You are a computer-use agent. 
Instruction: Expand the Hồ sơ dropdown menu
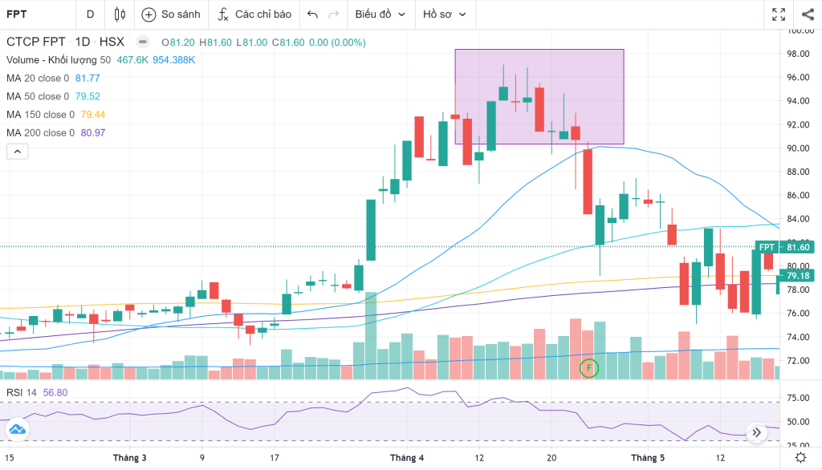point(444,14)
